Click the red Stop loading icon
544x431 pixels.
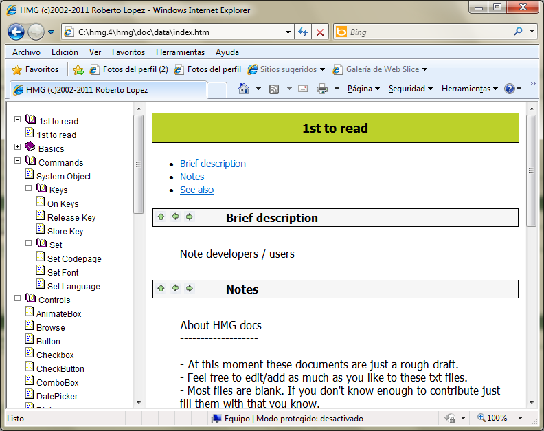click(320, 32)
